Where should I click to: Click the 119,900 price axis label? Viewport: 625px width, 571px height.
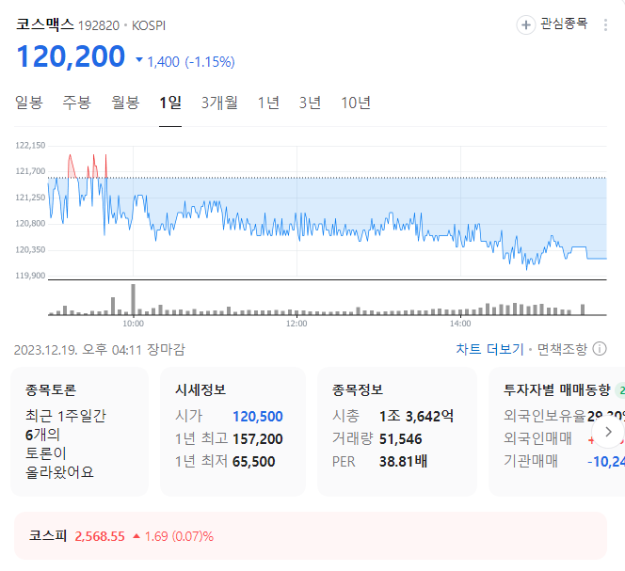(30, 276)
